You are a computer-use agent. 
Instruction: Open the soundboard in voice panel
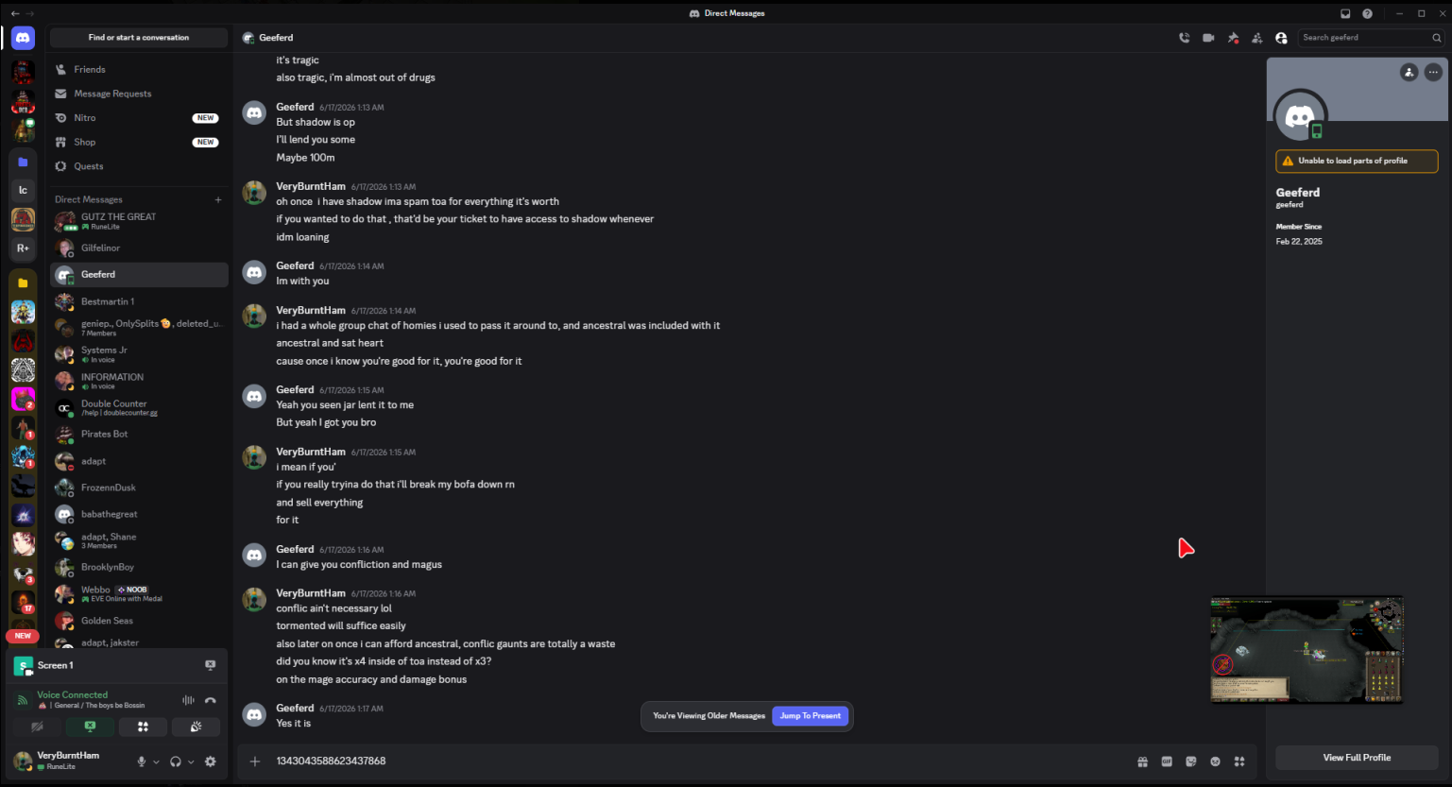pos(196,727)
